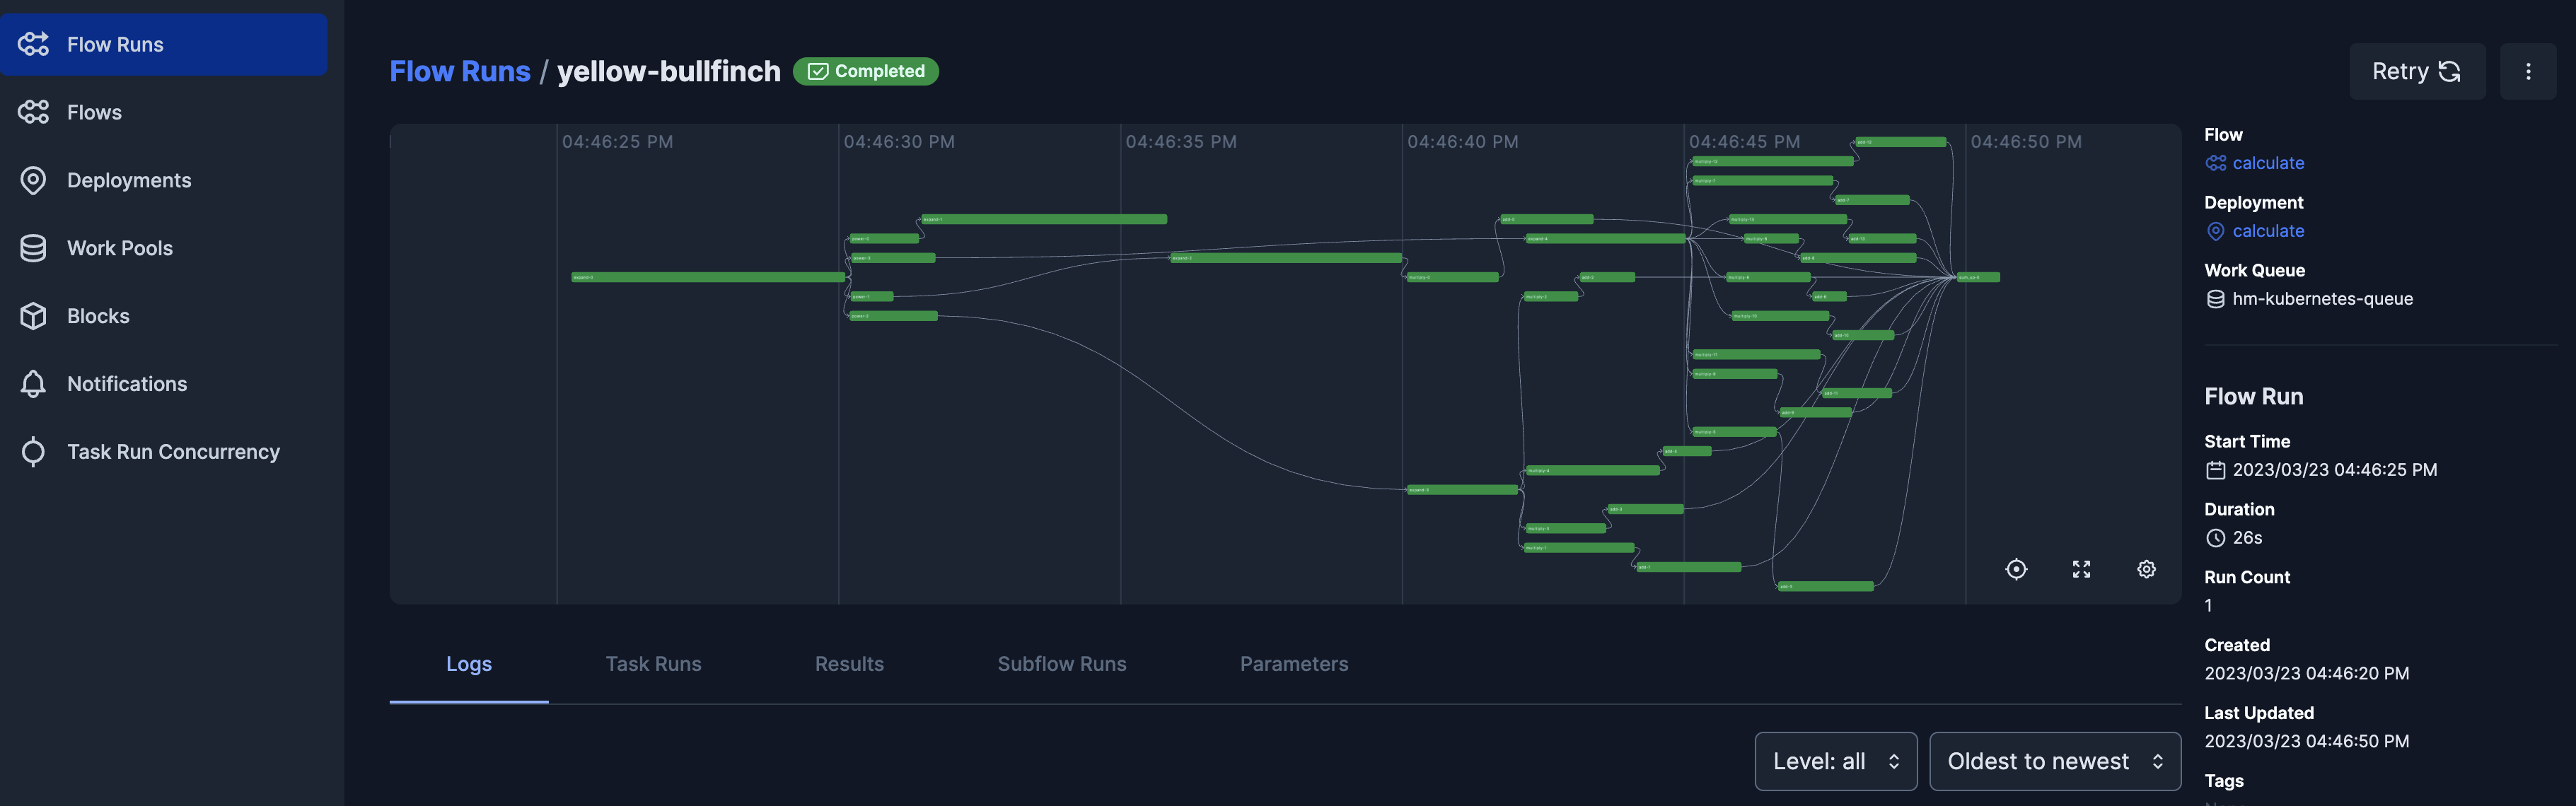Open the three-dot more actions menu
2576x806 pixels.
[2527, 71]
